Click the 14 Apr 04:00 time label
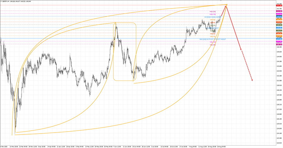This screenshot has height=148, width=283. tap(52, 146)
